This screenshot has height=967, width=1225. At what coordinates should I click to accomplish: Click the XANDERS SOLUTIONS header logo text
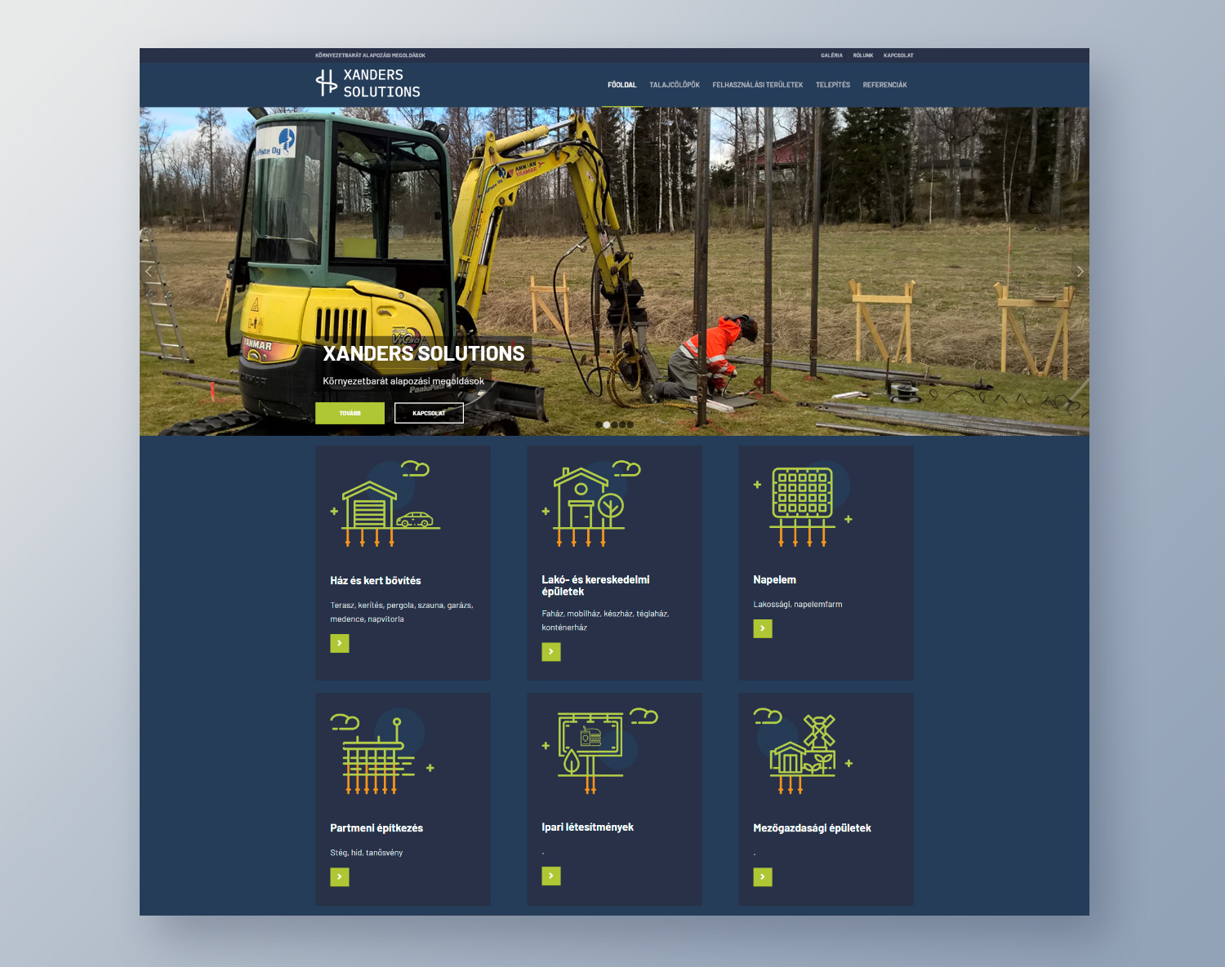[x=381, y=83]
